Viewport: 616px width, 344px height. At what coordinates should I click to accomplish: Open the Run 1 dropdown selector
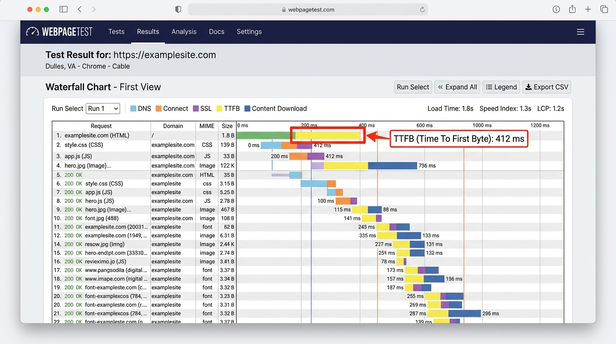(103, 108)
